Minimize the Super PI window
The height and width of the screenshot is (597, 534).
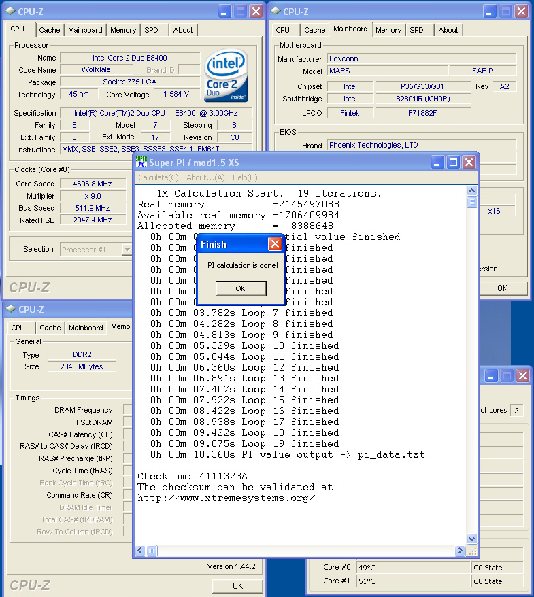coord(437,163)
